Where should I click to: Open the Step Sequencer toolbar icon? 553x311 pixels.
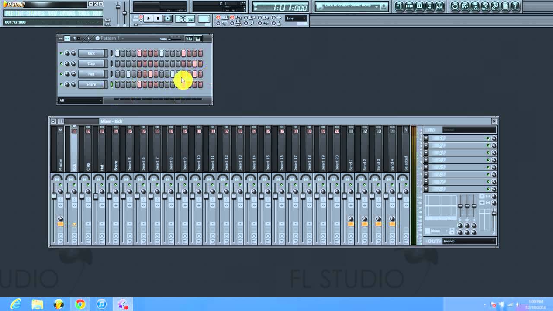click(409, 6)
